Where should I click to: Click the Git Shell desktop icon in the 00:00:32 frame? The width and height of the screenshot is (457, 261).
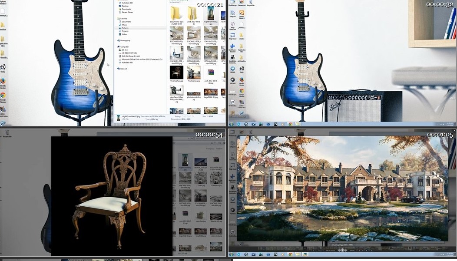point(232,81)
